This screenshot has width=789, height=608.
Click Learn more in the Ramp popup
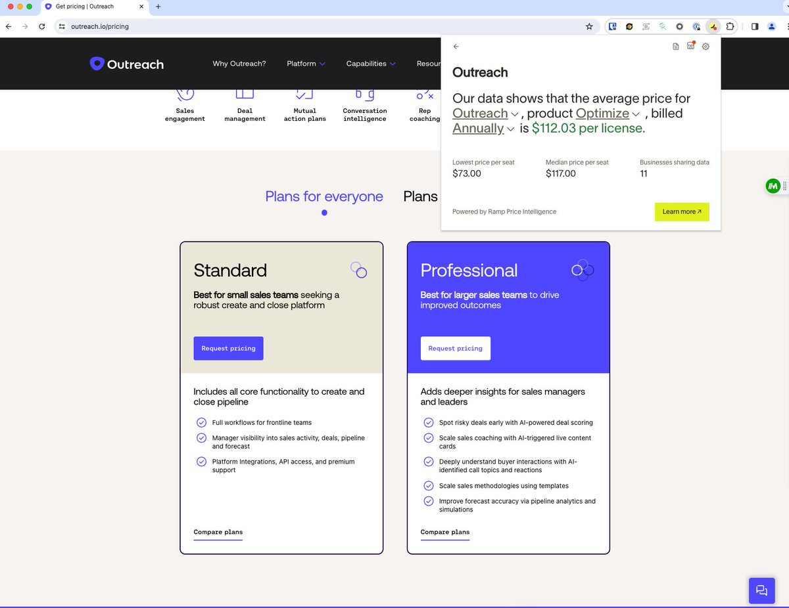[x=682, y=211]
